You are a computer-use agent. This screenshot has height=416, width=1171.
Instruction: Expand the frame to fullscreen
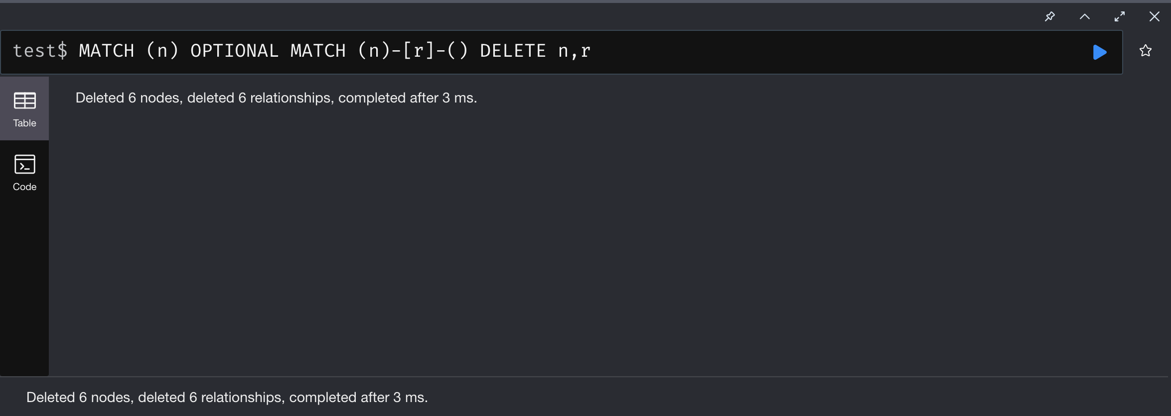pos(1119,16)
